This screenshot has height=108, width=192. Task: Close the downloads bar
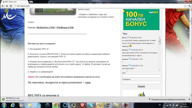click(x=189, y=99)
